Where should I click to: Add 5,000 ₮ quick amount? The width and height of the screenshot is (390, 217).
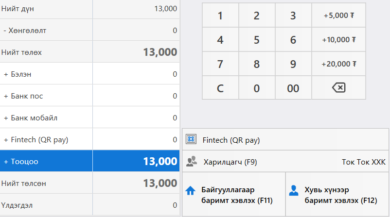(338, 15)
